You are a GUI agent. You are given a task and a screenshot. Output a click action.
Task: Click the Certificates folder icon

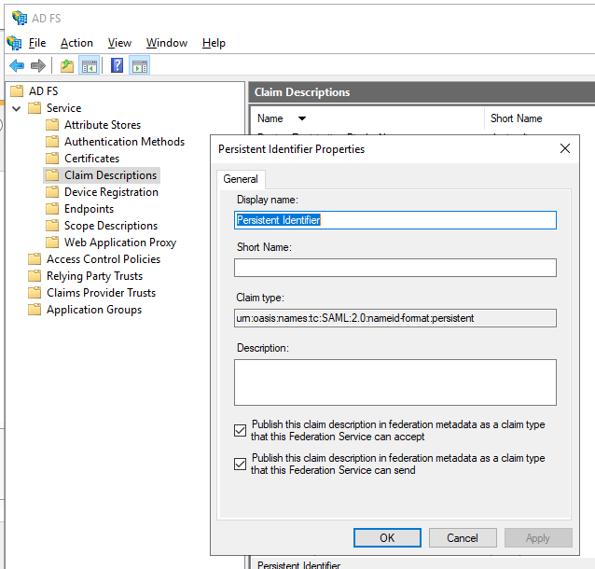coord(52,159)
